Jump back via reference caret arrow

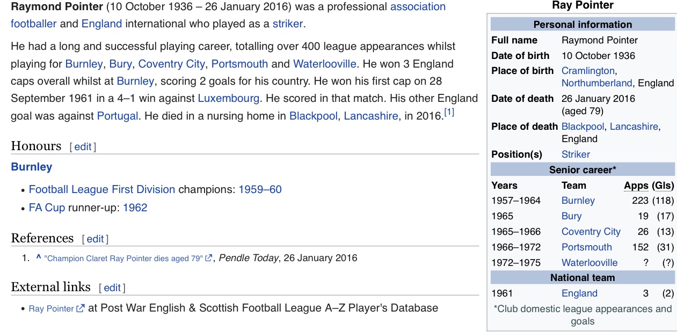click(39, 258)
